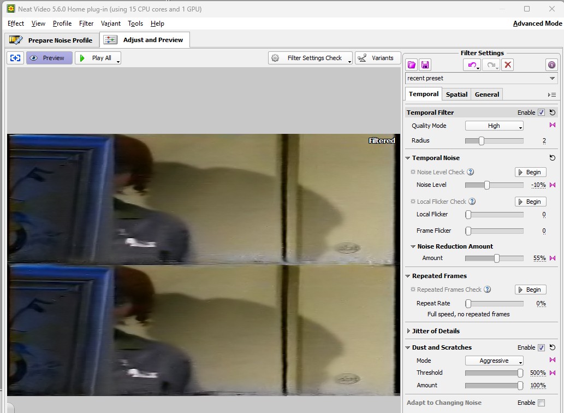Open the recent preset dropdown

pyautogui.click(x=480, y=78)
